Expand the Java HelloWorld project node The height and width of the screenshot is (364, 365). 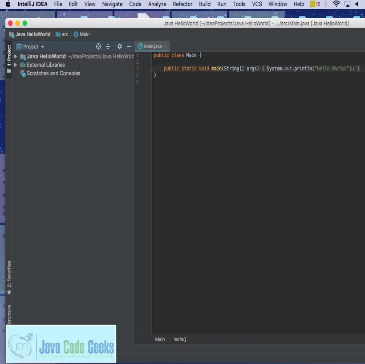click(16, 56)
